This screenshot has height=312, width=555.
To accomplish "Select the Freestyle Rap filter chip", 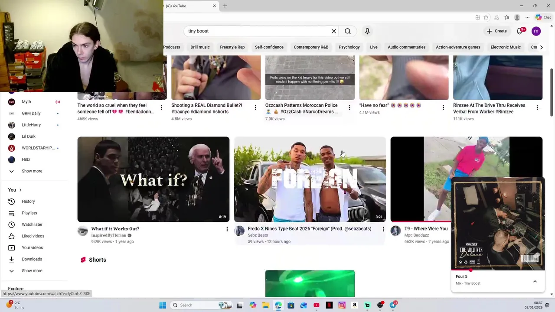I will point(232,47).
